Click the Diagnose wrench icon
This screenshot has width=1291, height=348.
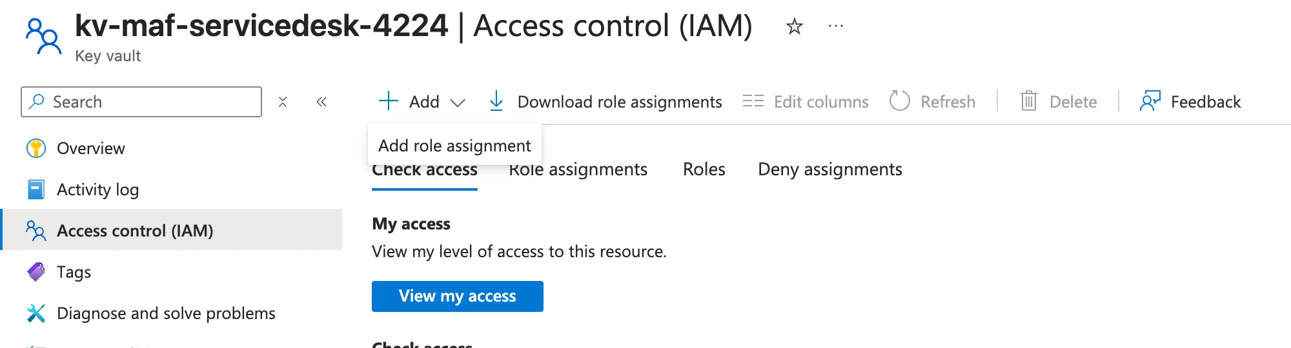coord(36,313)
